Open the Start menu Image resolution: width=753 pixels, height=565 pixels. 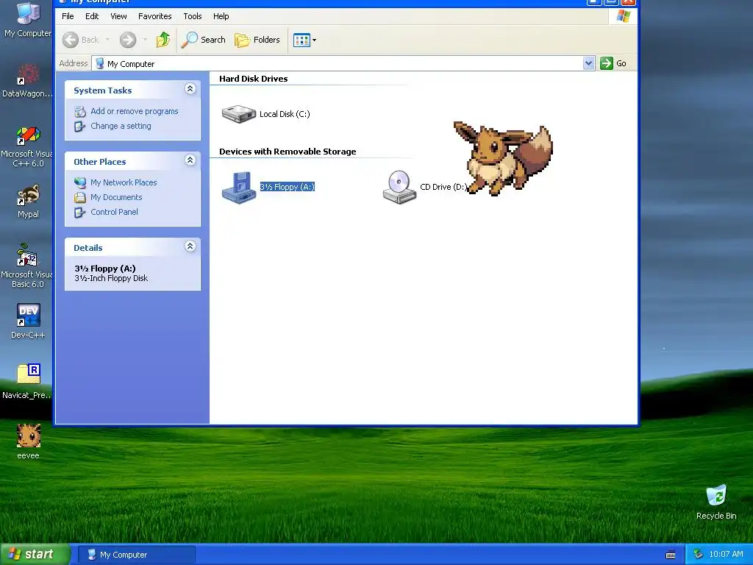(35, 555)
